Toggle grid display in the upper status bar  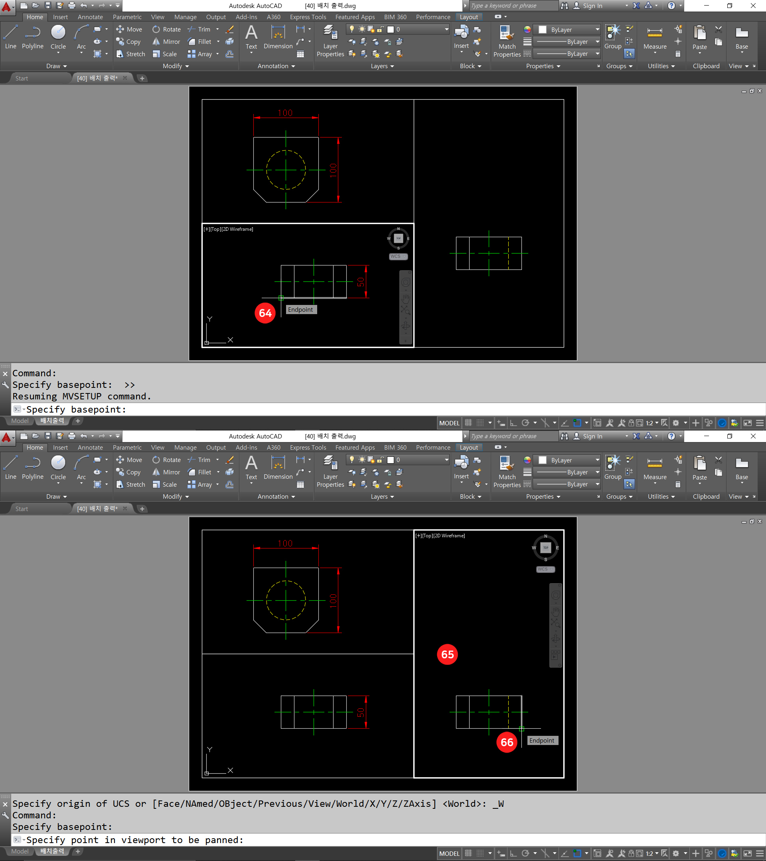point(468,423)
